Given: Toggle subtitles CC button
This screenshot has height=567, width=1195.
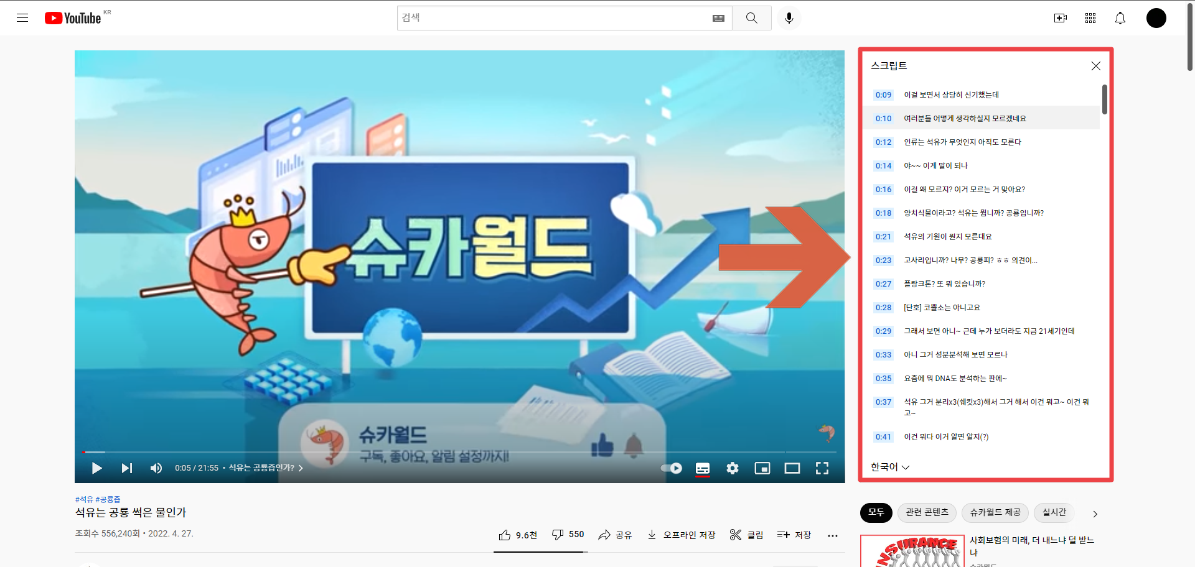Looking at the screenshot, I should tap(703, 468).
